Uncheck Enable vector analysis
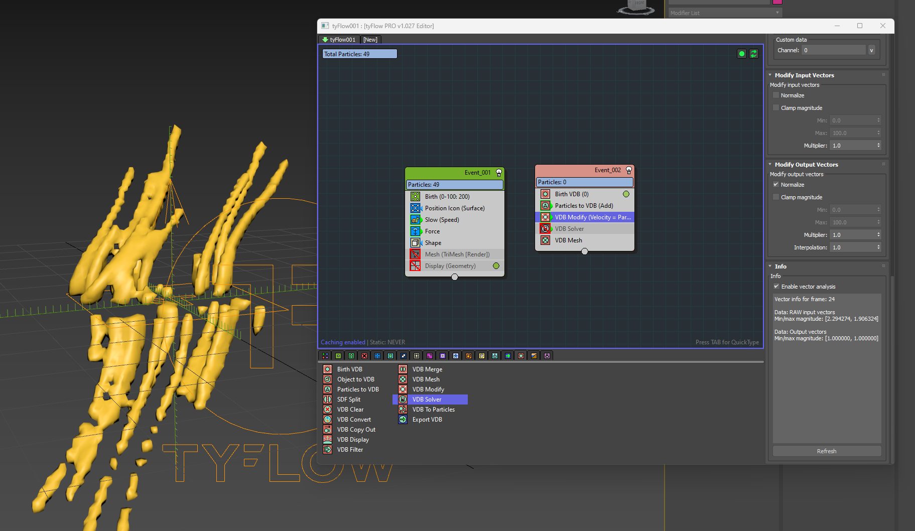 pos(776,287)
